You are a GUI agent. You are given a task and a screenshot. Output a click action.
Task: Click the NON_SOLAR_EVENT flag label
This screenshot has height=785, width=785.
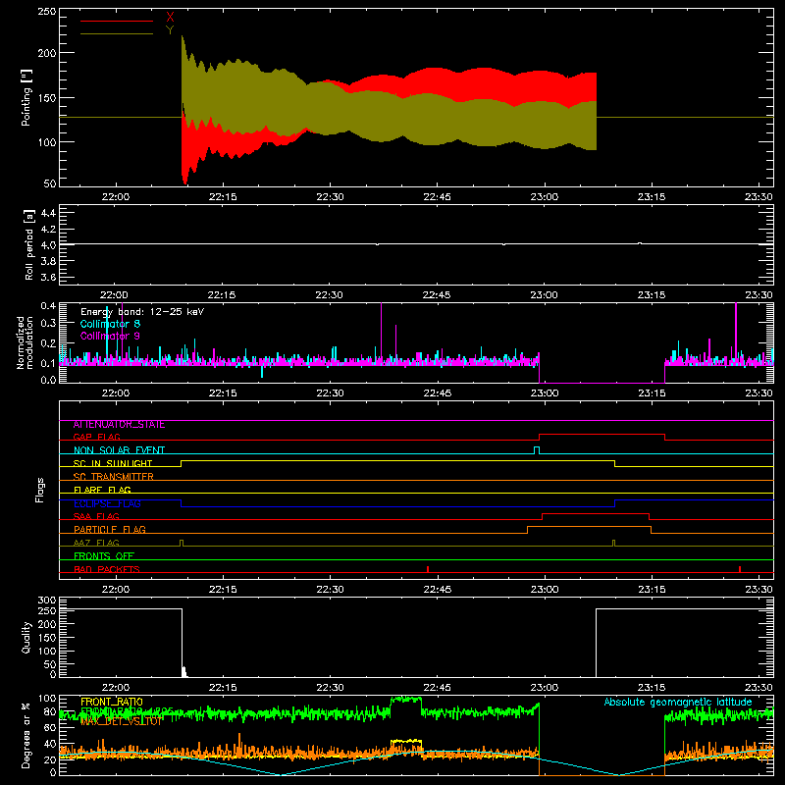click(x=119, y=450)
